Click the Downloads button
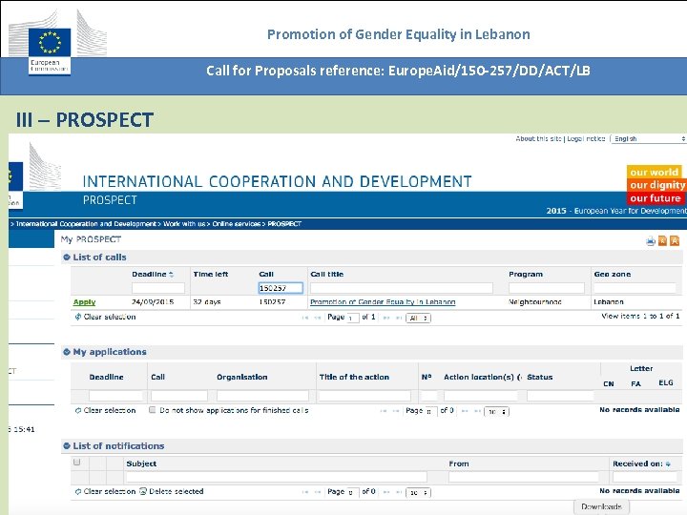The height and width of the screenshot is (515, 687). (x=601, y=506)
